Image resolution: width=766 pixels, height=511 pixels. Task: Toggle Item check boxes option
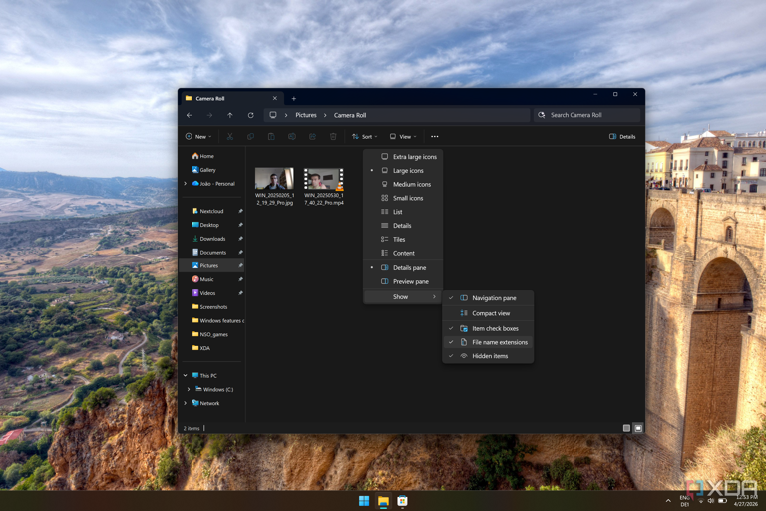pyautogui.click(x=494, y=328)
